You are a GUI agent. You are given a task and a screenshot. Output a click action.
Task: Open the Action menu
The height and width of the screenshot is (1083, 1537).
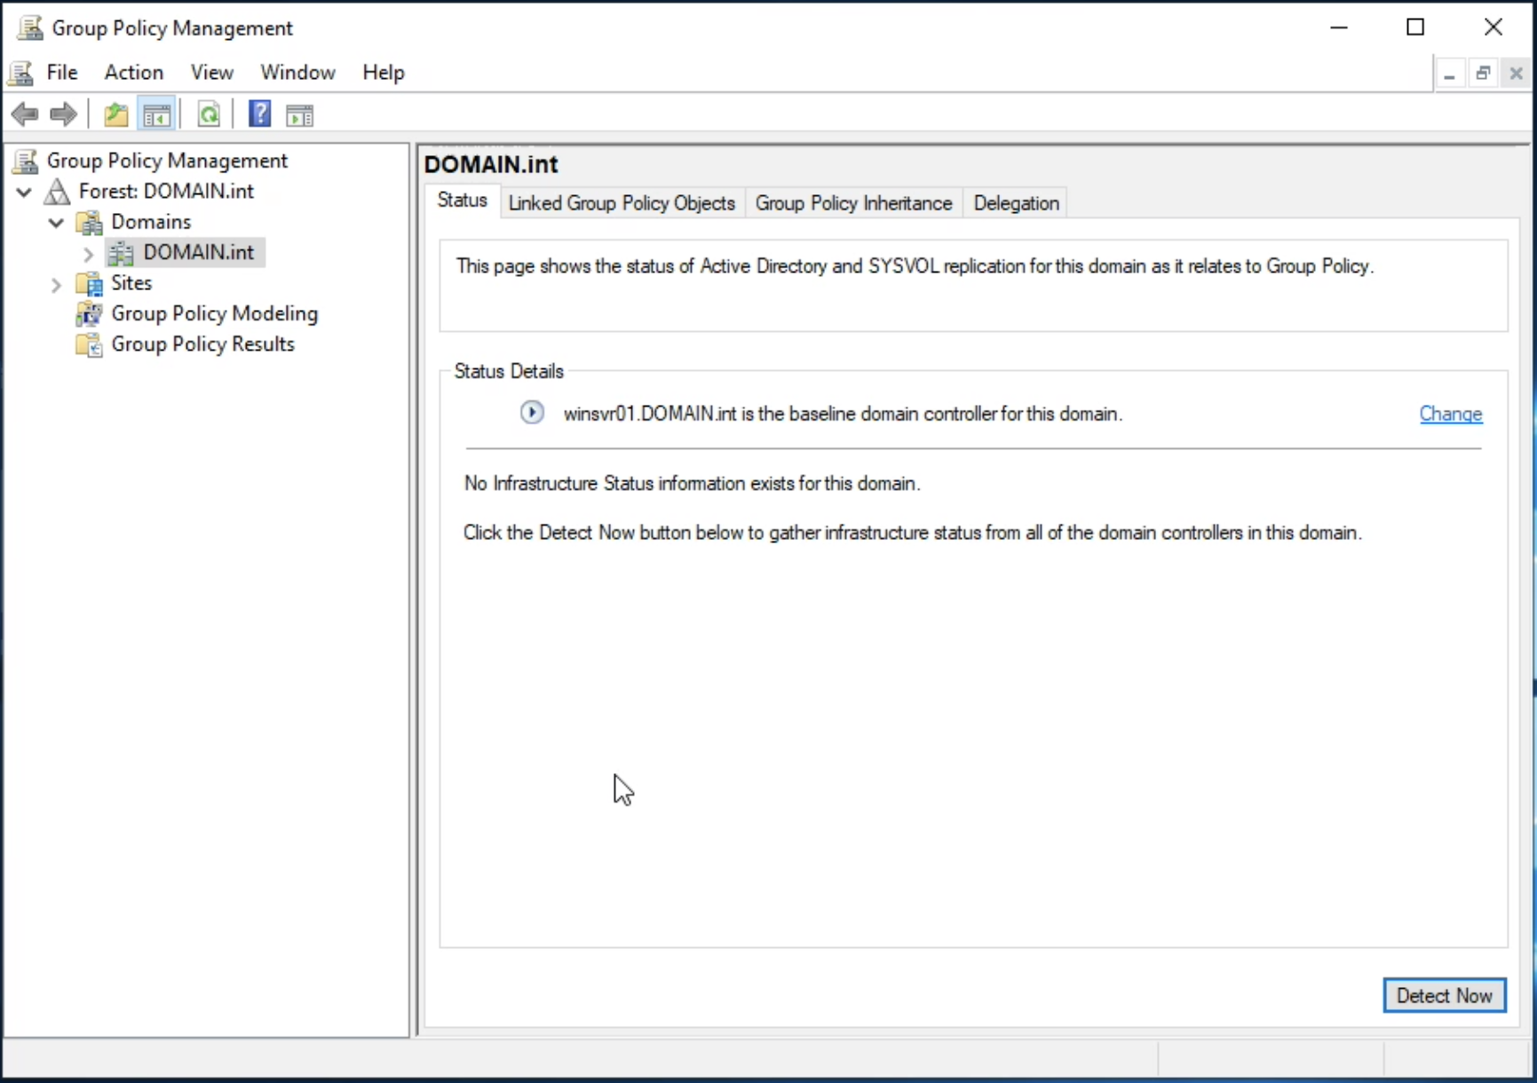coord(134,73)
